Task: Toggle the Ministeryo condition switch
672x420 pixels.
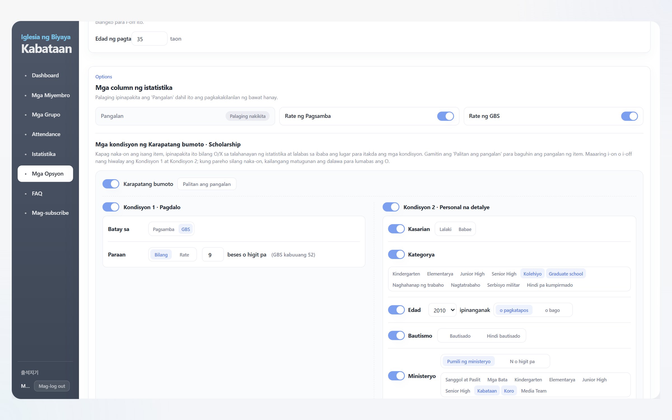Action: (396, 376)
